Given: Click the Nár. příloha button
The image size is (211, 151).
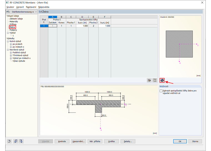Looking at the screenshot, I should click(95, 141).
